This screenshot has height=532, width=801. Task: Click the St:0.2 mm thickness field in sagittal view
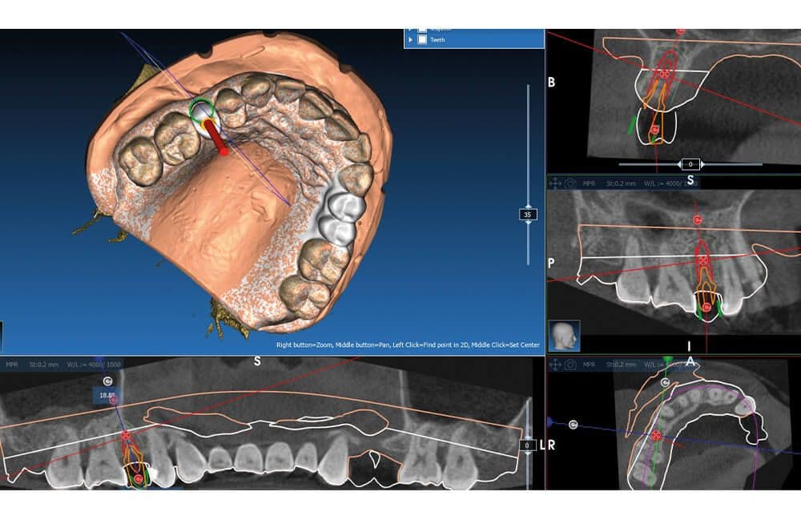[x=622, y=183]
